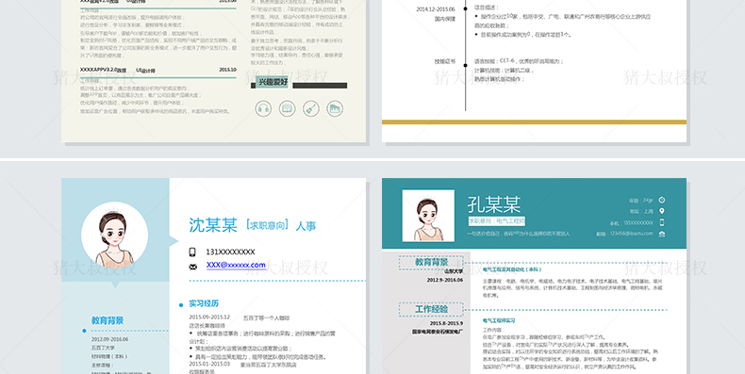The height and width of the screenshot is (374, 745).
Task: Select the 求职意向 bracket text
Action: point(268,224)
